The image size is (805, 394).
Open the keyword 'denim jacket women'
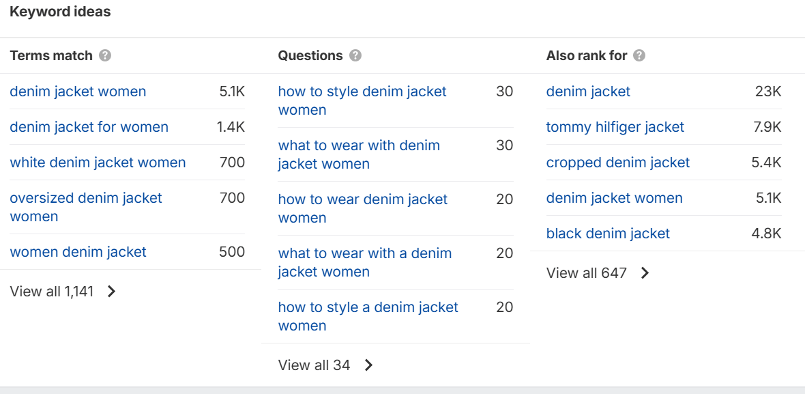[78, 91]
